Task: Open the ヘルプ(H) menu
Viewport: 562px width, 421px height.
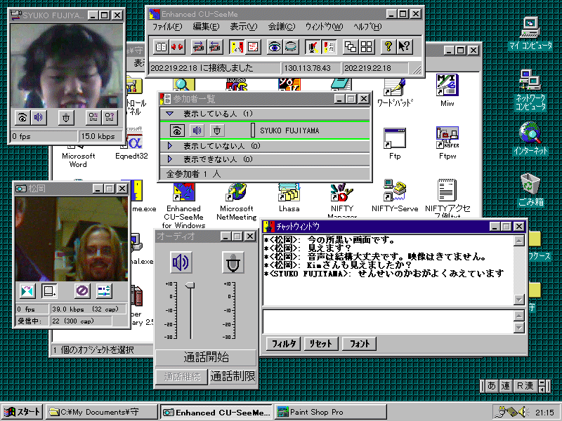Action: click(x=367, y=27)
